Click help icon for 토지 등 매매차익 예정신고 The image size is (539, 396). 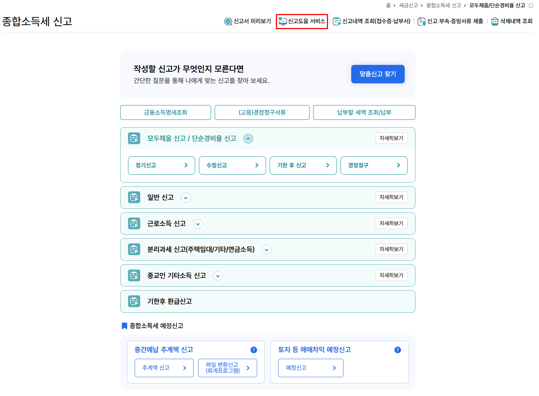click(398, 350)
